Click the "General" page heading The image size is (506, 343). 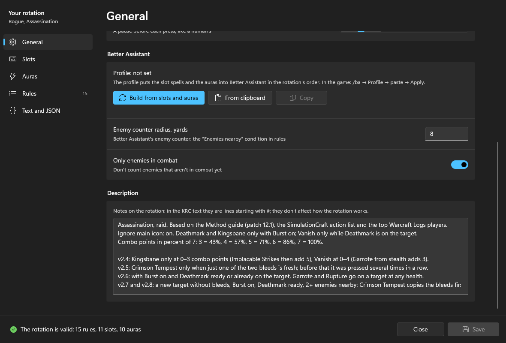tap(127, 16)
